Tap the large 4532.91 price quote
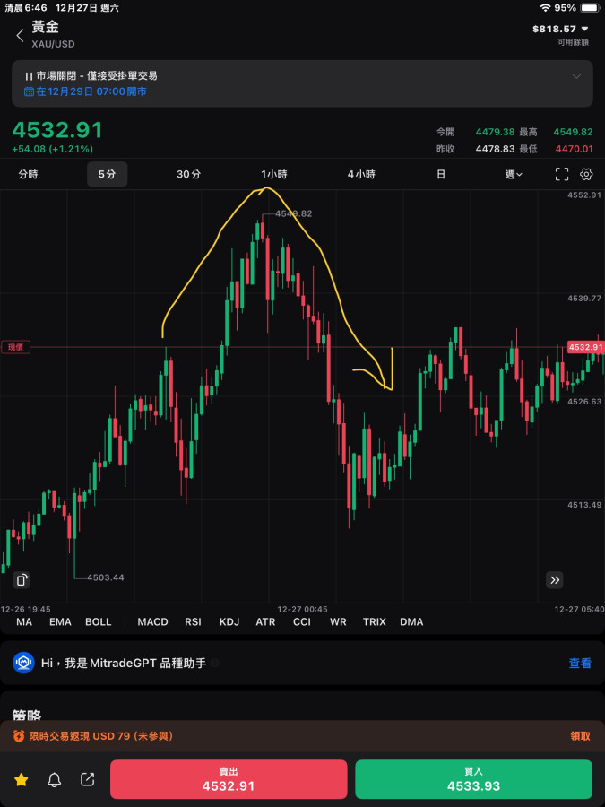Screen dimensions: 605x807 click(57, 131)
